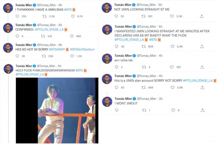Retweet the 'CONFIRMED.' tweet
Screen dimensions: 217x148
43,36
